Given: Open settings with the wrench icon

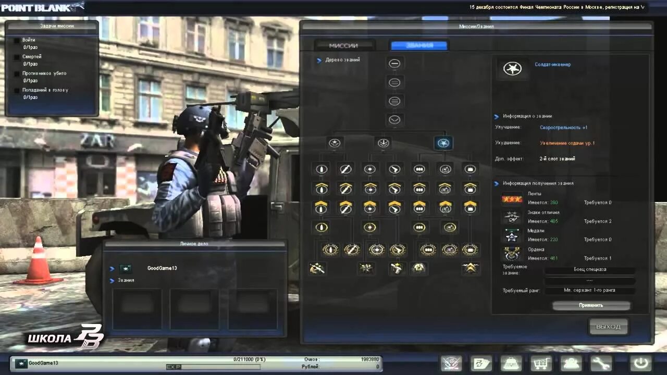Looking at the screenshot, I should (x=602, y=362).
